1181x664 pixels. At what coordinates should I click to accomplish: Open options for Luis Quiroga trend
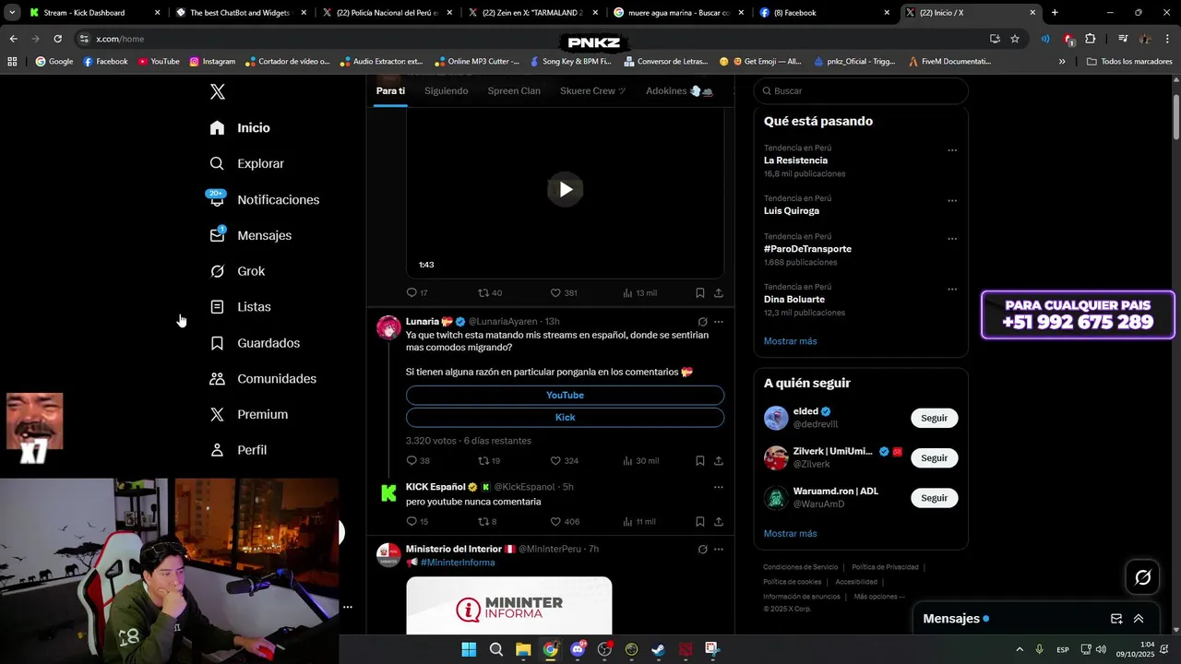pyautogui.click(x=952, y=200)
